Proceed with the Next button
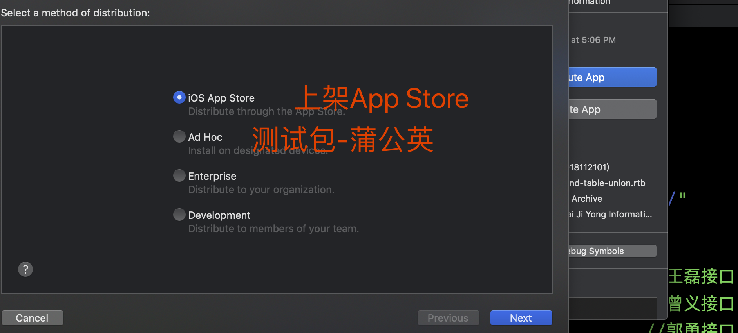Screen dimensions: 738x333 [521, 318]
